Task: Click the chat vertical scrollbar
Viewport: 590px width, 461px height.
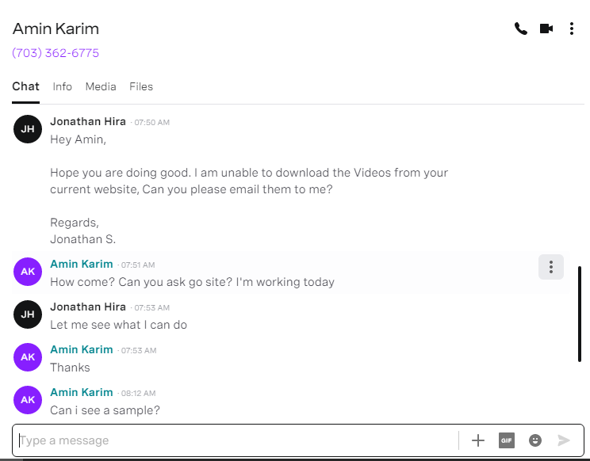Action: click(580, 314)
